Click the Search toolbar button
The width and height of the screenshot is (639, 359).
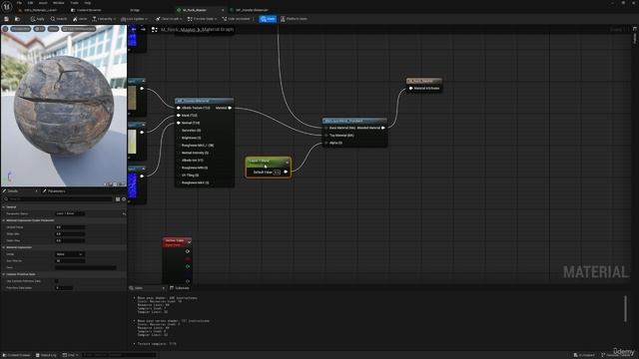point(59,19)
